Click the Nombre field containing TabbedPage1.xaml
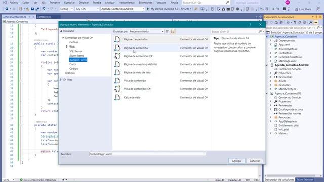The width and height of the screenshot is (324, 182). [x=147, y=154]
